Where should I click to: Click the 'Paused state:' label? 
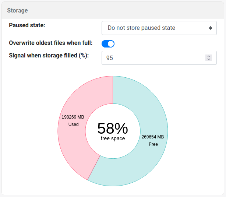coord(27,25)
